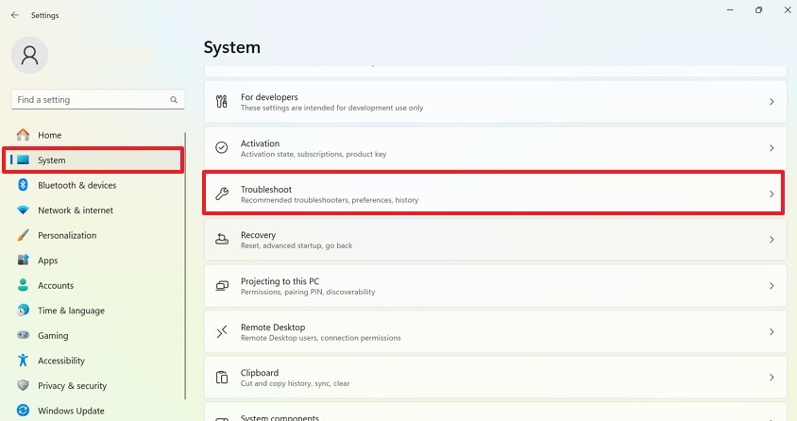This screenshot has width=797, height=421.
Task: Expand Projecting to this PC chevron
Action: pyautogui.click(x=772, y=285)
